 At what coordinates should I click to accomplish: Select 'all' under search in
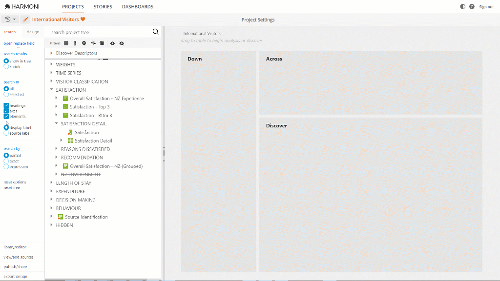(6, 89)
